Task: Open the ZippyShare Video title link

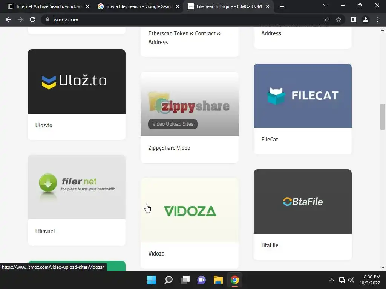Action: 169,148
